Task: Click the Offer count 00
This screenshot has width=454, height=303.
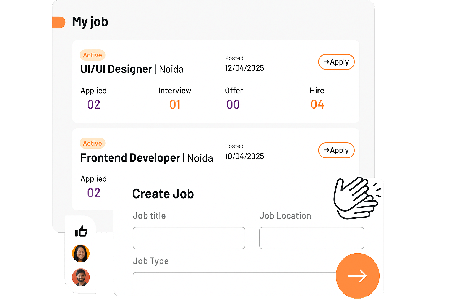Action: click(233, 104)
